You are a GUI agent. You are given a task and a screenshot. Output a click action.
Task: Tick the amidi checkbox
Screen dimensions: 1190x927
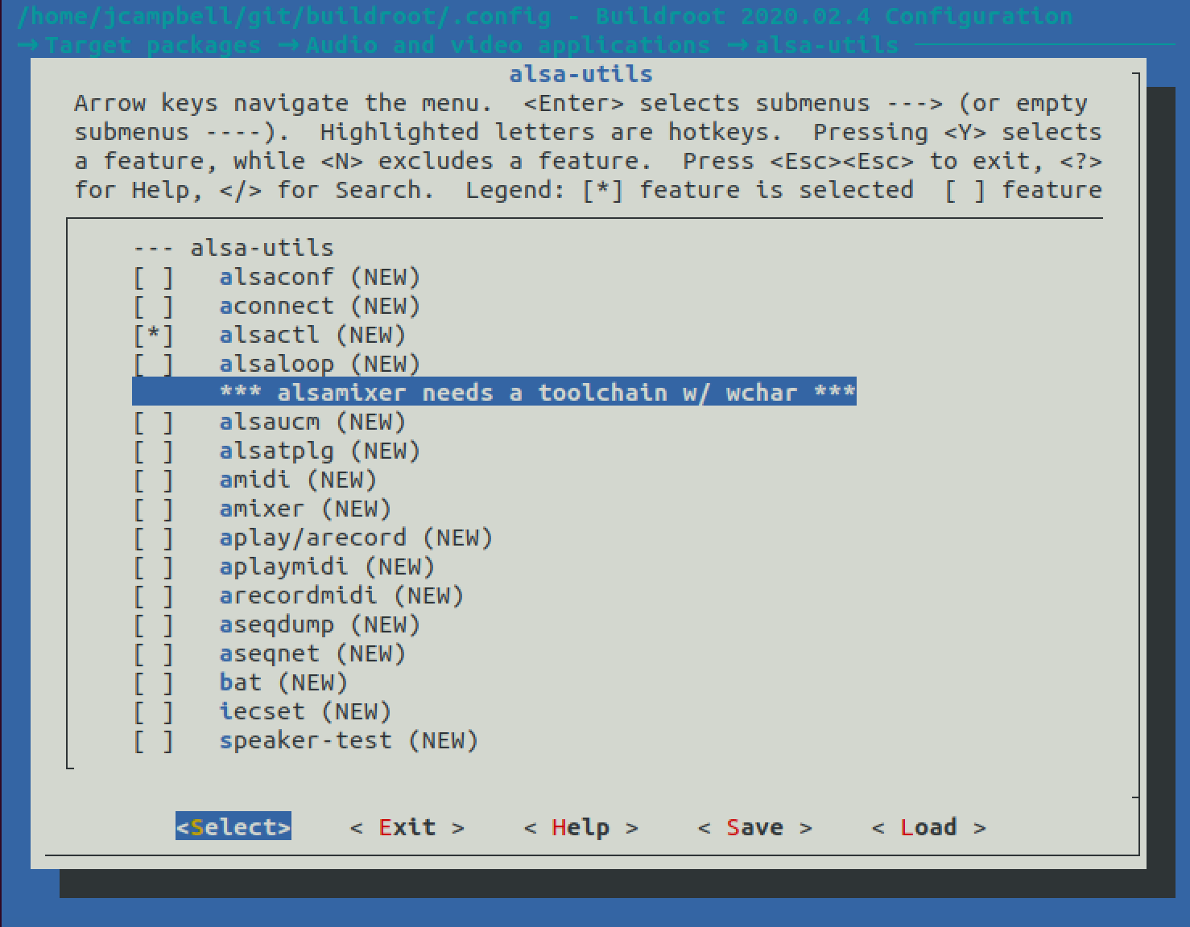point(153,480)
